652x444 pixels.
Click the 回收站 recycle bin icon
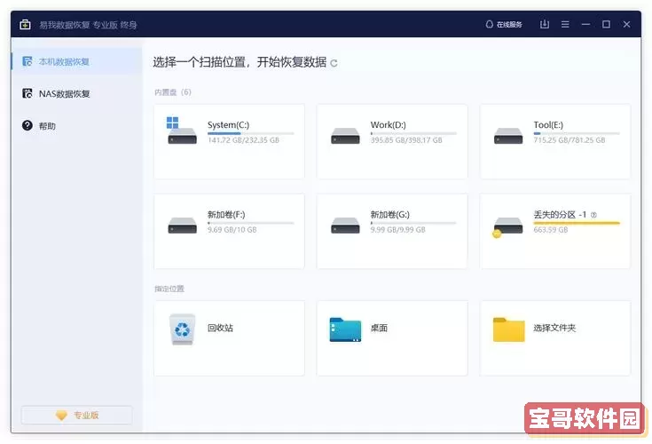pos(182,329)
